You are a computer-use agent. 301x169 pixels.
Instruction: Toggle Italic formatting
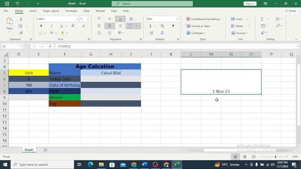click(52, 26)
